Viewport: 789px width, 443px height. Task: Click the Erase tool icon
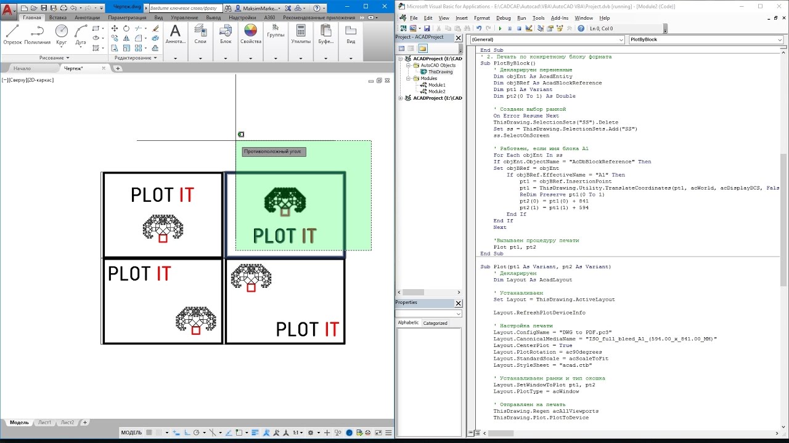[155, 28]
